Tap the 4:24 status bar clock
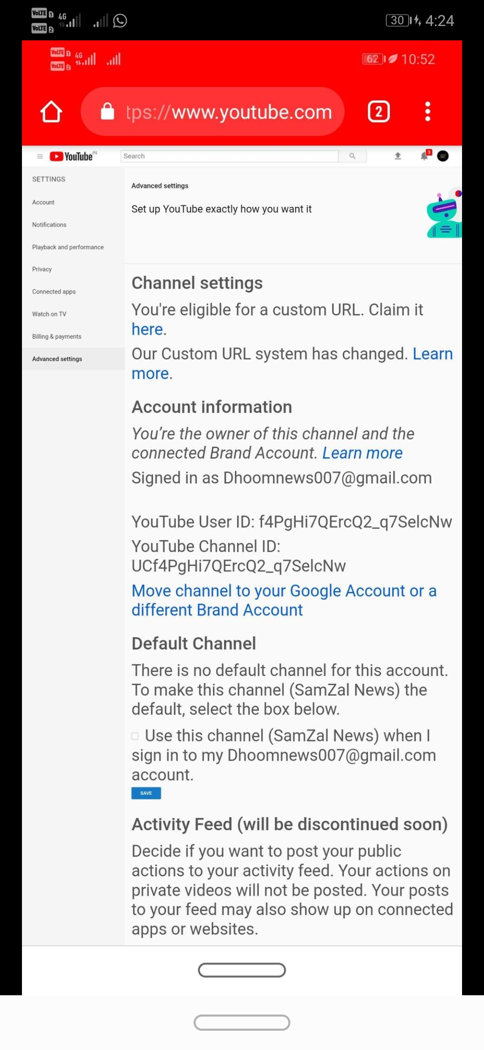The height and width of the screenshot is (1050, 484). (x=440, y=21)
